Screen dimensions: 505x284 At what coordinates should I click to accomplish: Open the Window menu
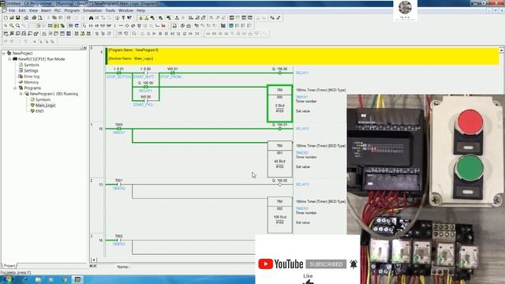tap(125, 10)
